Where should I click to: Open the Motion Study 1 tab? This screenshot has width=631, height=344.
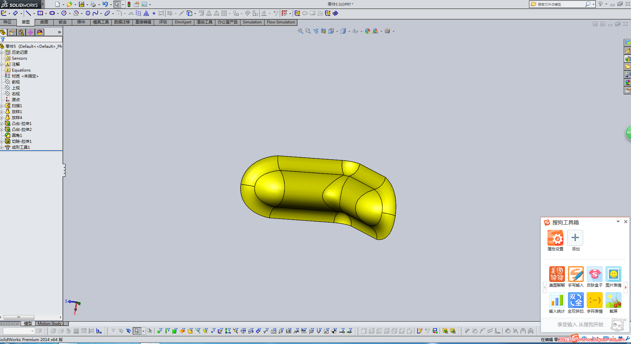tap(51, 324)
